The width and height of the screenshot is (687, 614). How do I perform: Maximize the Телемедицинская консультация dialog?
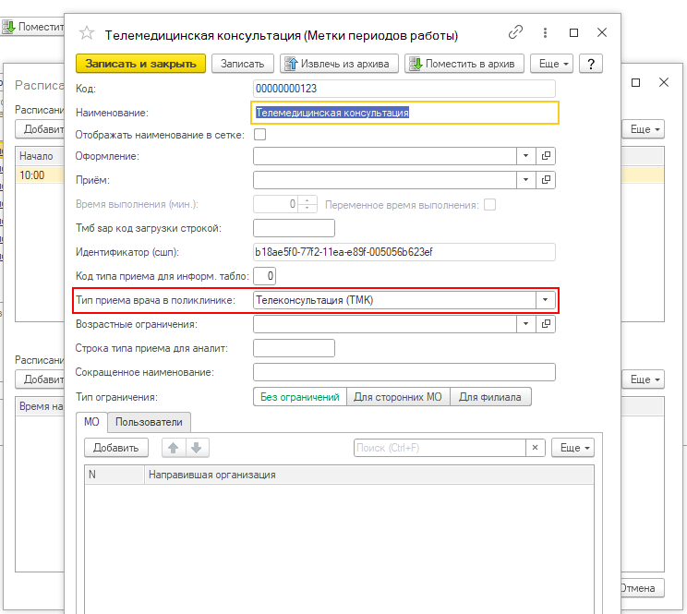(573, 33)
